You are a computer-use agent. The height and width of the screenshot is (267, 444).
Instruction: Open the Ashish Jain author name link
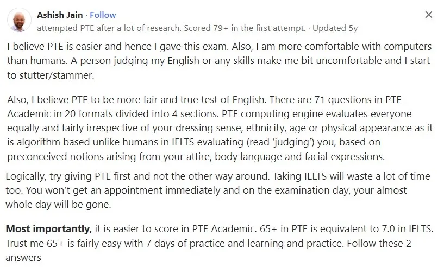pos(60,15)
